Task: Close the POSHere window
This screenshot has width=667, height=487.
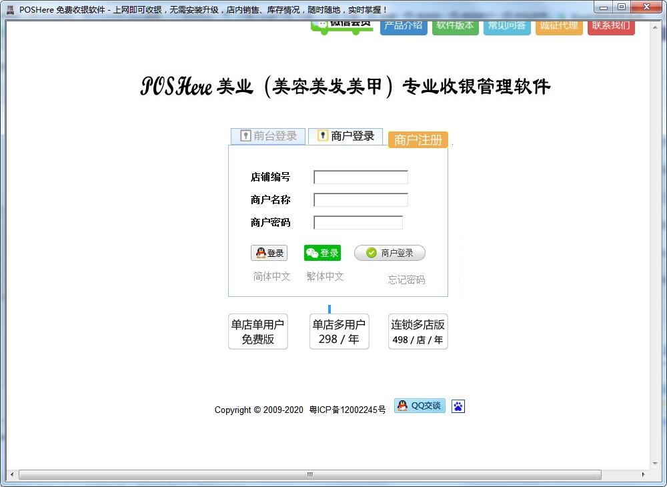Action: pos(646,7)
